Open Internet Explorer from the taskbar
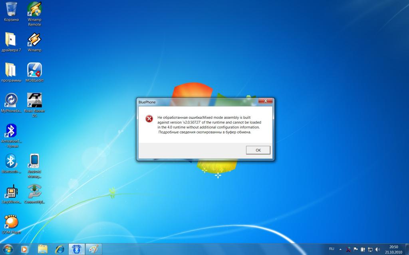Image resolution: width=409 pixels, height=255 pixels. [x=60, y=249]
